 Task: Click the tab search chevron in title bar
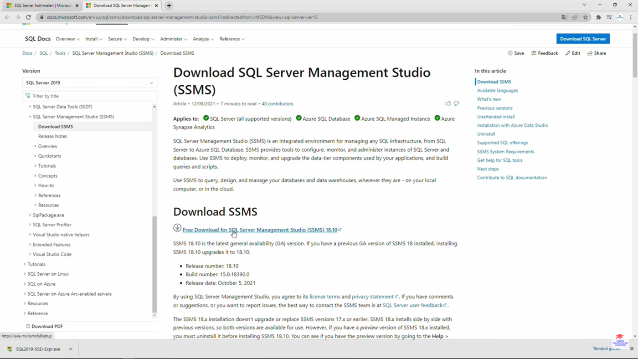coord(585,5)
